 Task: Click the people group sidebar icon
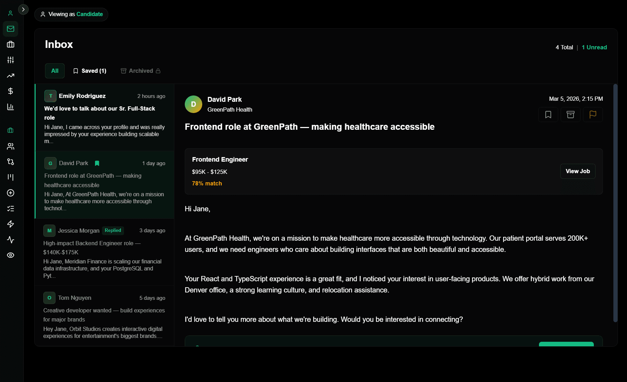[10, 146]
